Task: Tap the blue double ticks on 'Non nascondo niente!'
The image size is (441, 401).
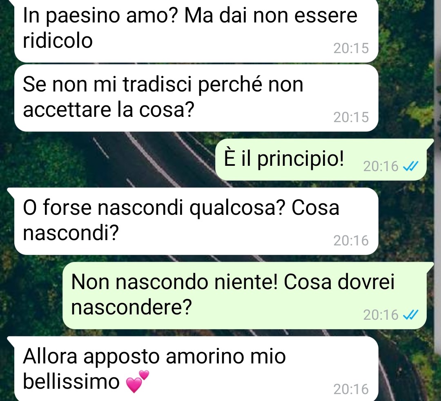Action: click(411, 315)
